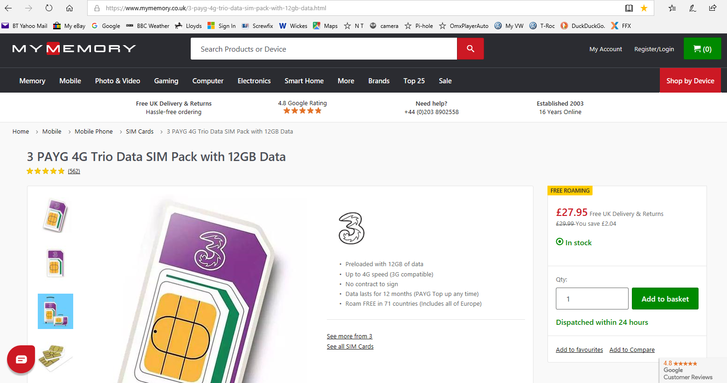Refresh the current page
The image size is (727, 383).
[x=49, y=8]
